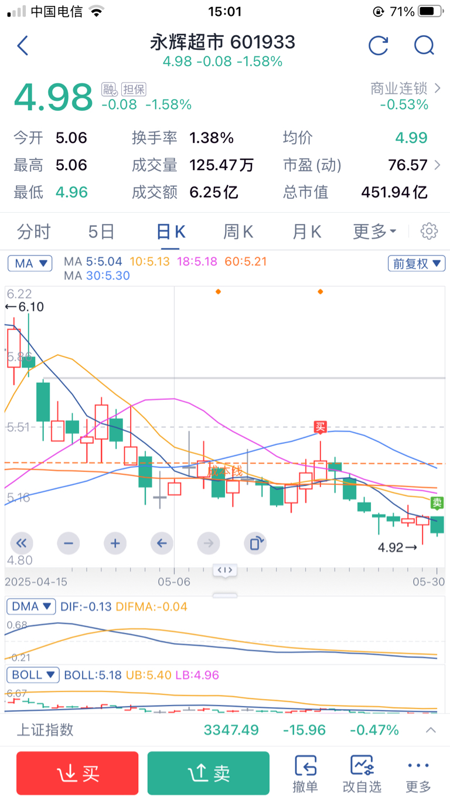Tap the red 买 buy button
Viewport: 450px width, 801px height.
[x=77, y=773]
